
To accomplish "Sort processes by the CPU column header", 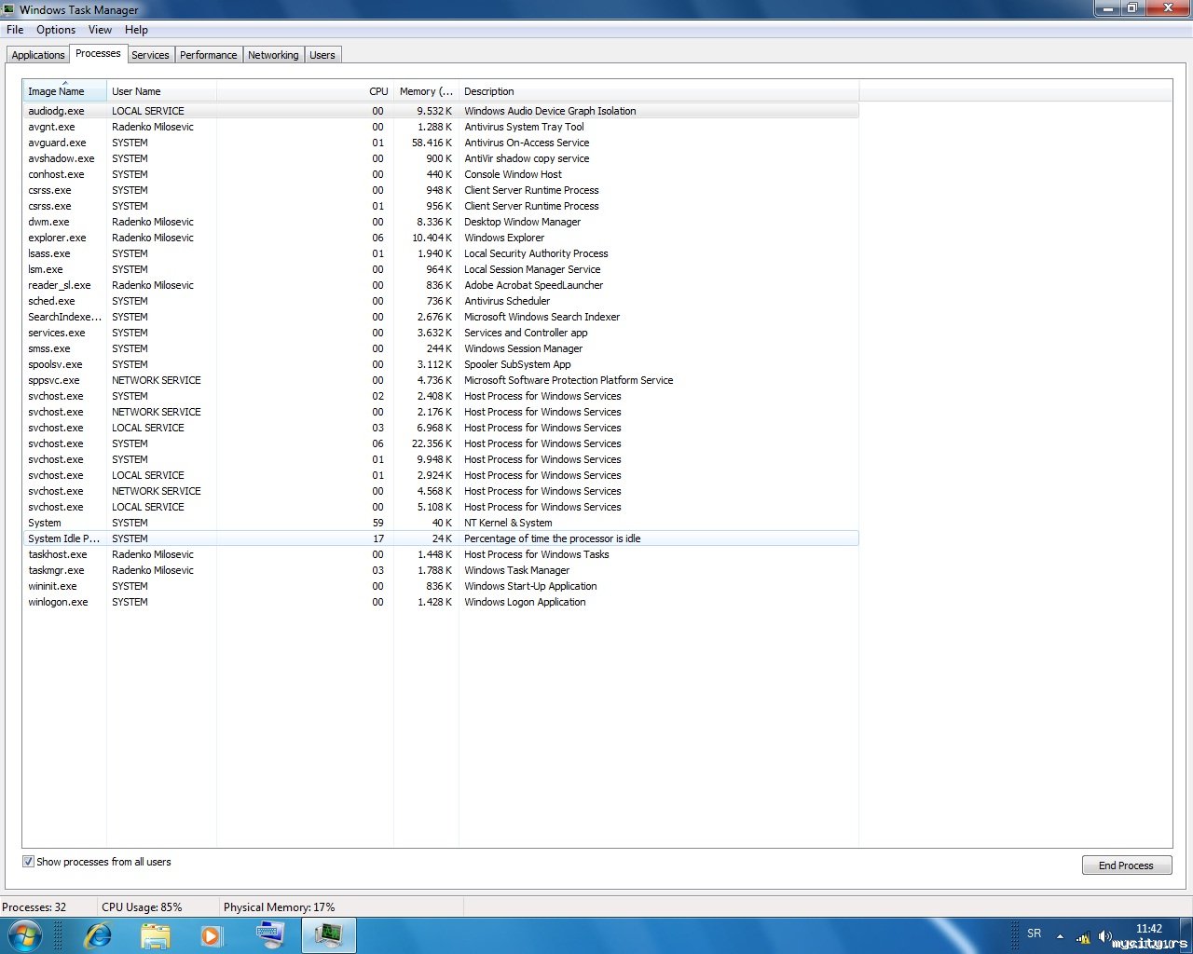I will [x=305, y=91].
